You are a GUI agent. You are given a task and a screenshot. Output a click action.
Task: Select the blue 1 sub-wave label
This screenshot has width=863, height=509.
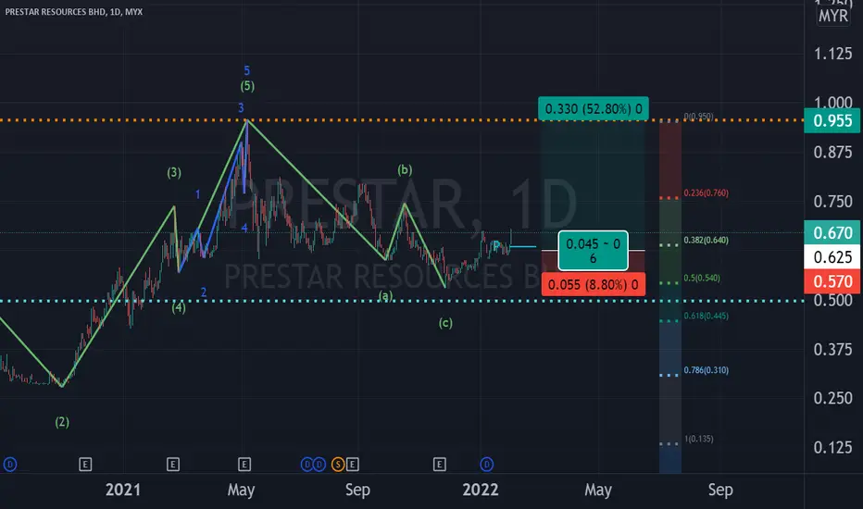pyautogui.click(x=197, y=194)
